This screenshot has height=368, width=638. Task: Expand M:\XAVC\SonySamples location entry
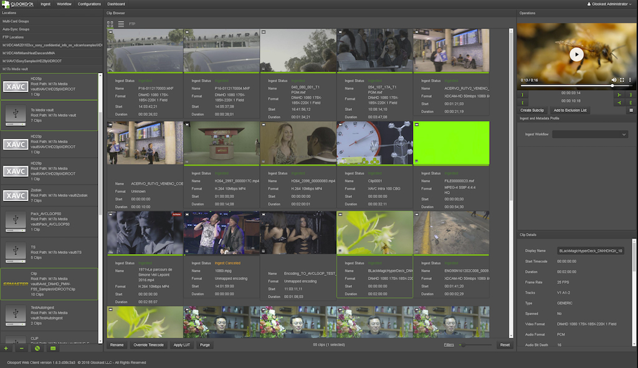[51, 61]
